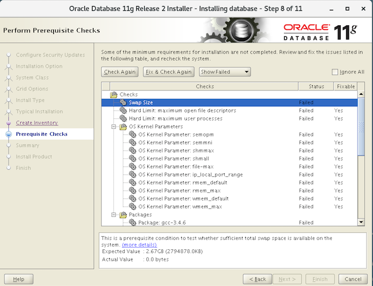373x286 pixels.
Task: Click the Check Again button
Action: [x=119, y=72]
